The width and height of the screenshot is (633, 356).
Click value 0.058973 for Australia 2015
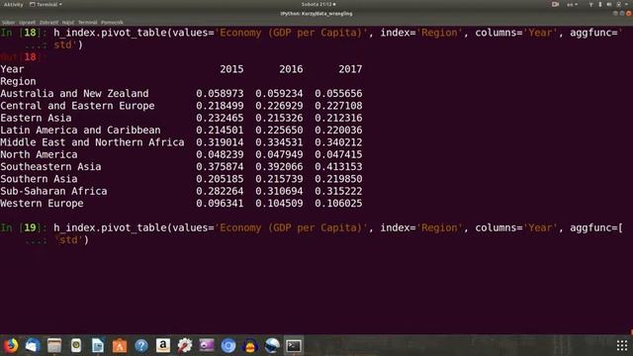tap(220, 94)
